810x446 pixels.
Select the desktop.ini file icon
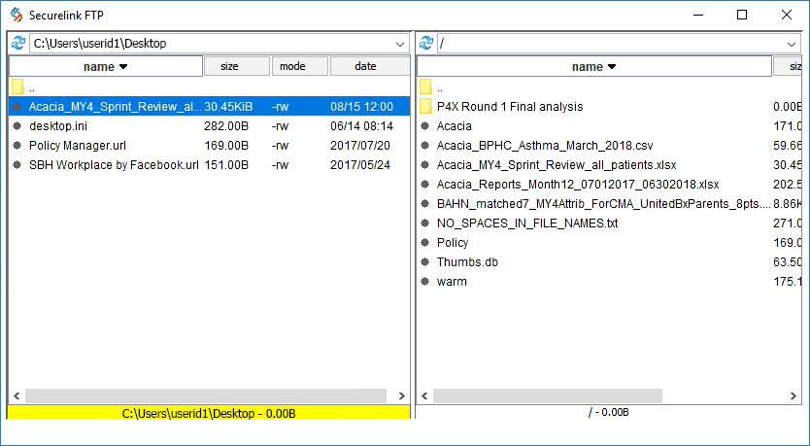point(17,126)
